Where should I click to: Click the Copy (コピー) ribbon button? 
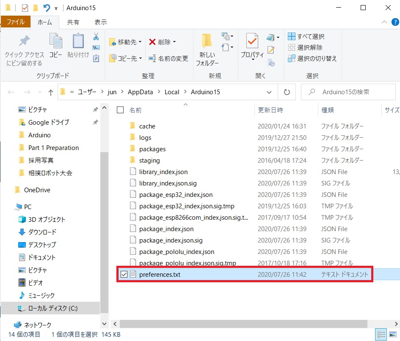click(55, 45)
